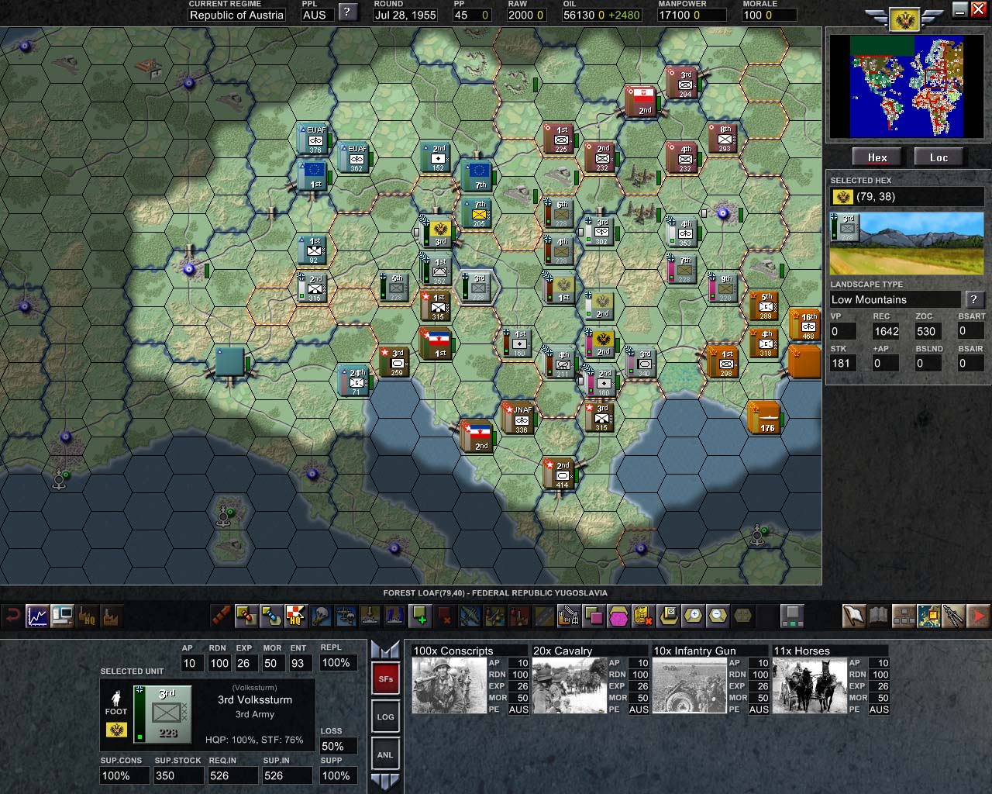Toggle Hex selection mode
Viewport: 992px width, 794px height.
[x=877, y=157]
